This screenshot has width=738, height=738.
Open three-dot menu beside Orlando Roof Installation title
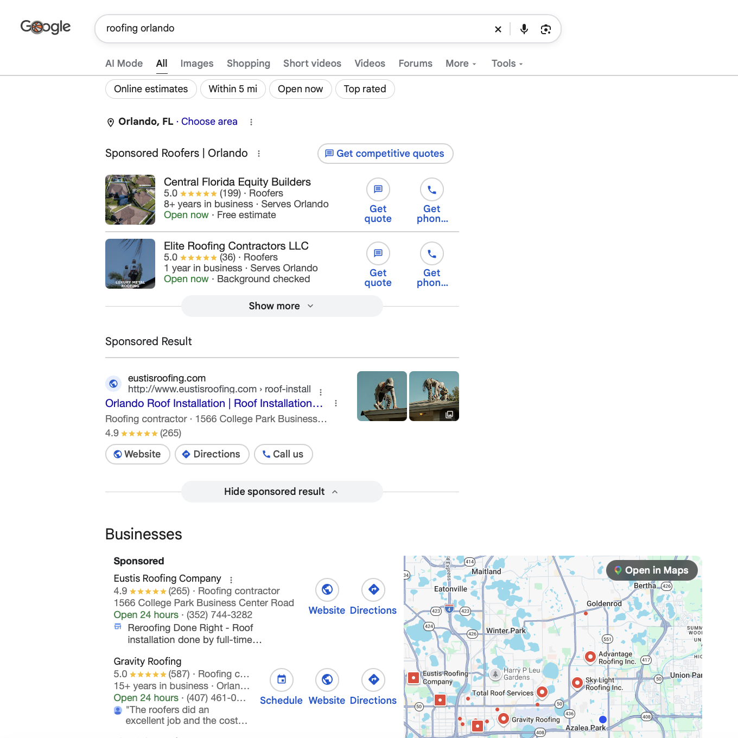click(x=336, y=403)
